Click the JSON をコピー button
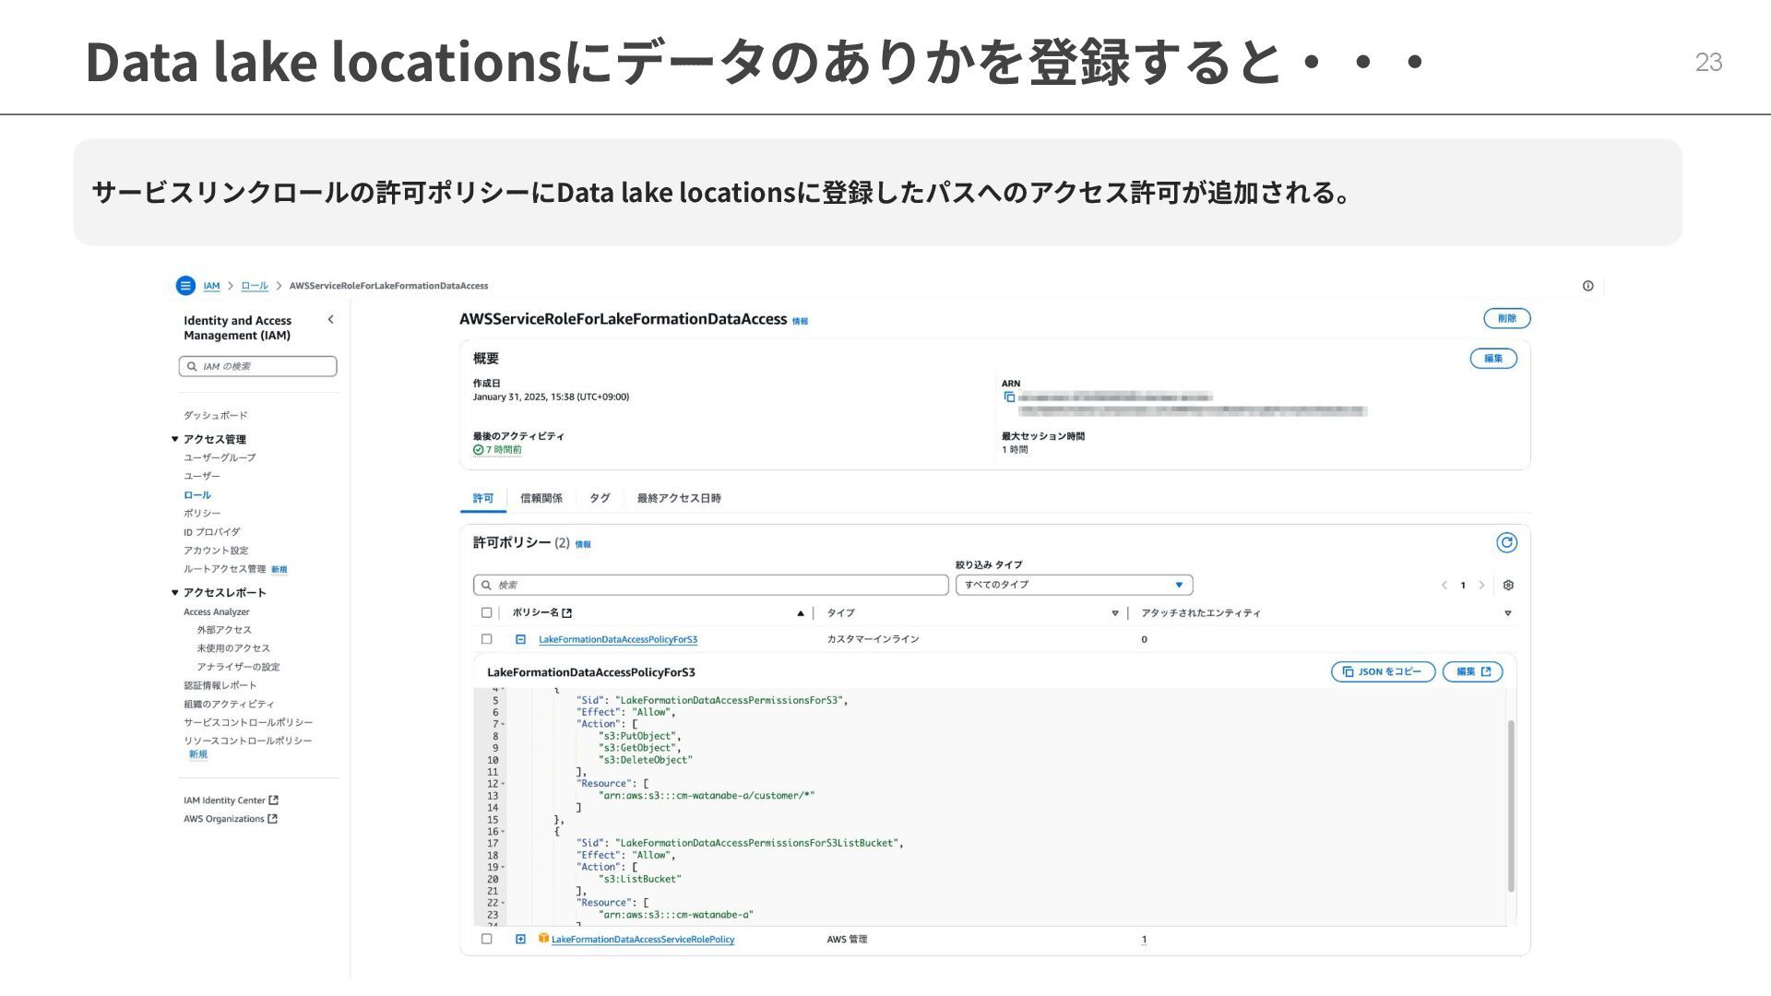Image resolution: width=1771 pixels, height=996 pixels. (x=1383, y=671)
